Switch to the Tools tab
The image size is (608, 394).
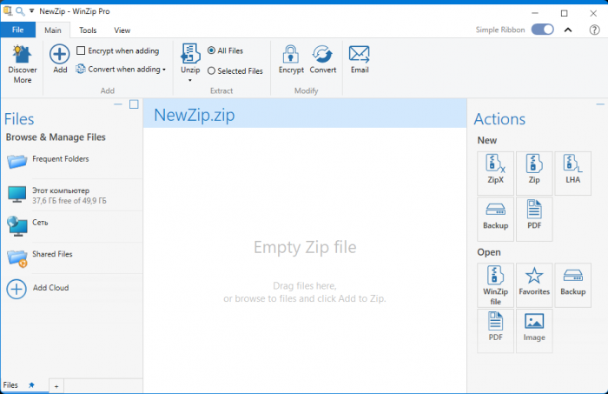(88, 30)
